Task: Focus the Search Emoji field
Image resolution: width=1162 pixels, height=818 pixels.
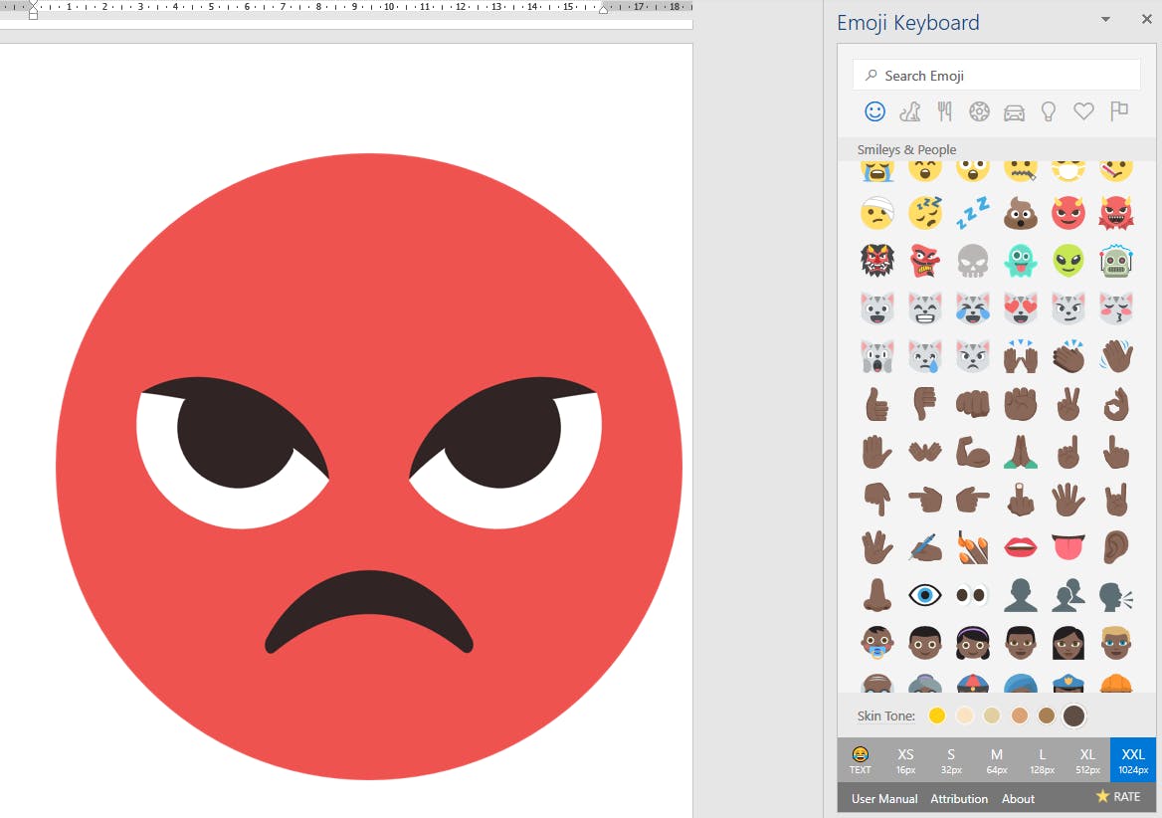Action: 996,76
